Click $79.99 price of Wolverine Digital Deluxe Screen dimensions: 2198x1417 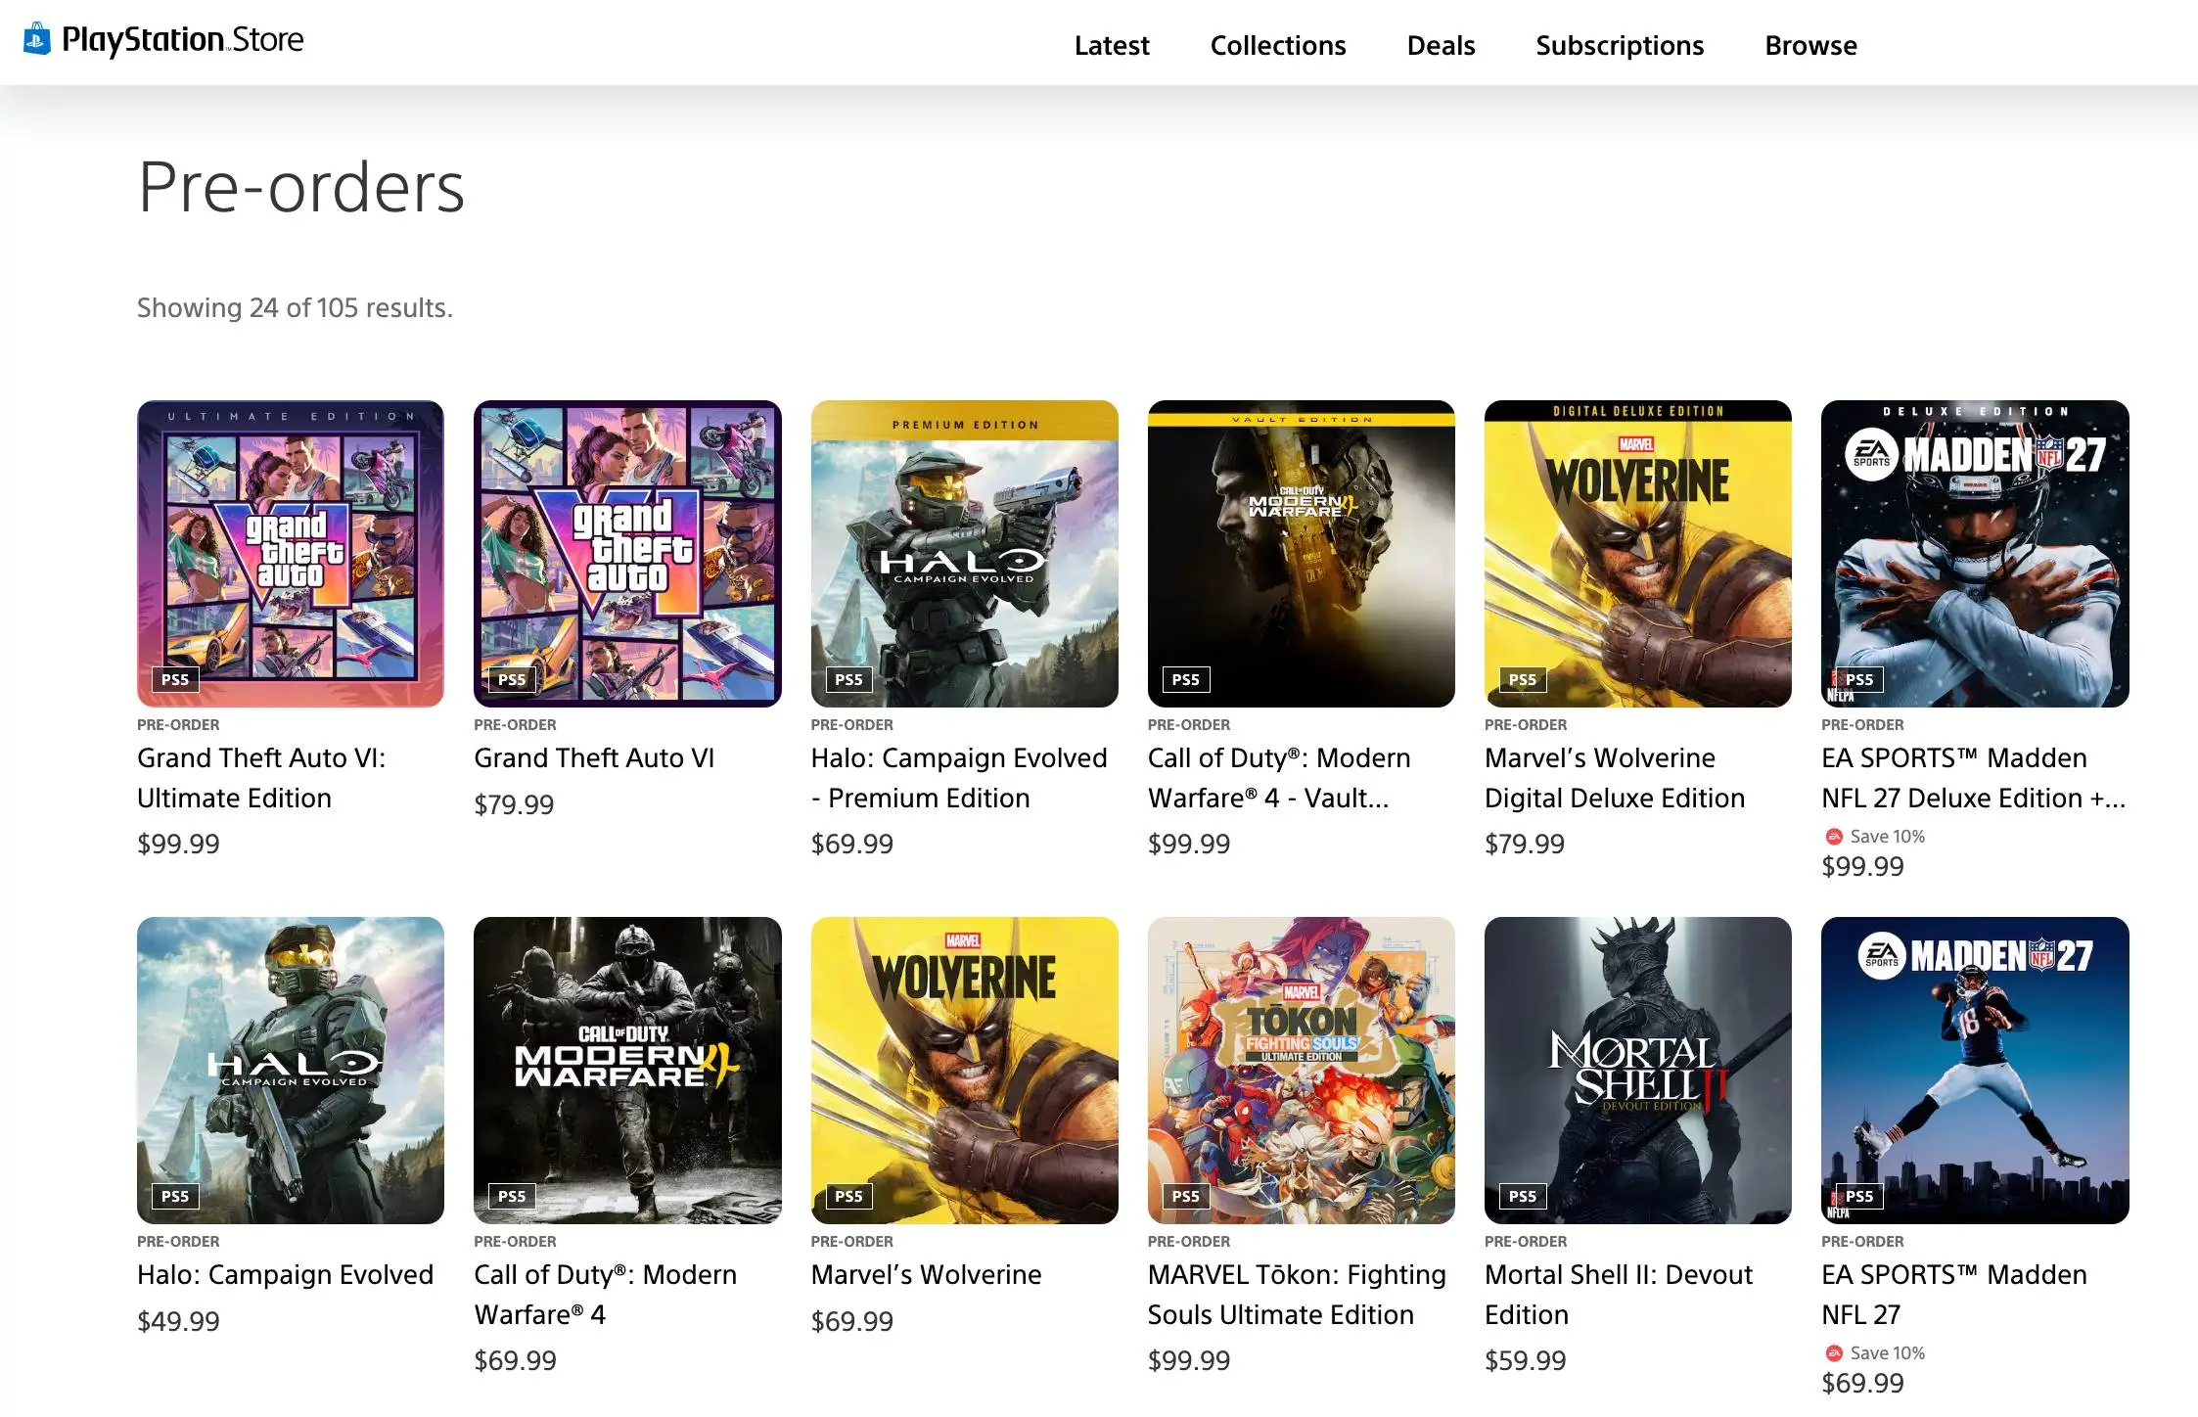pos(1525,844)
